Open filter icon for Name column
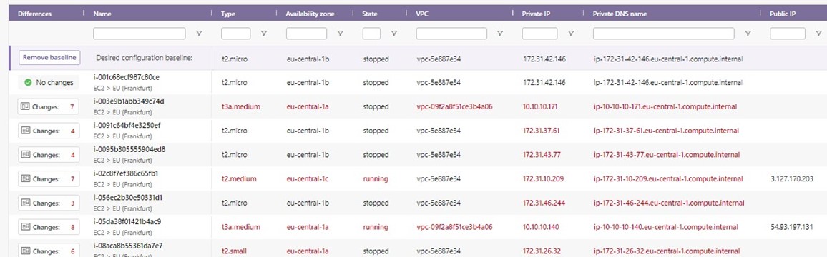 (199, 33)
